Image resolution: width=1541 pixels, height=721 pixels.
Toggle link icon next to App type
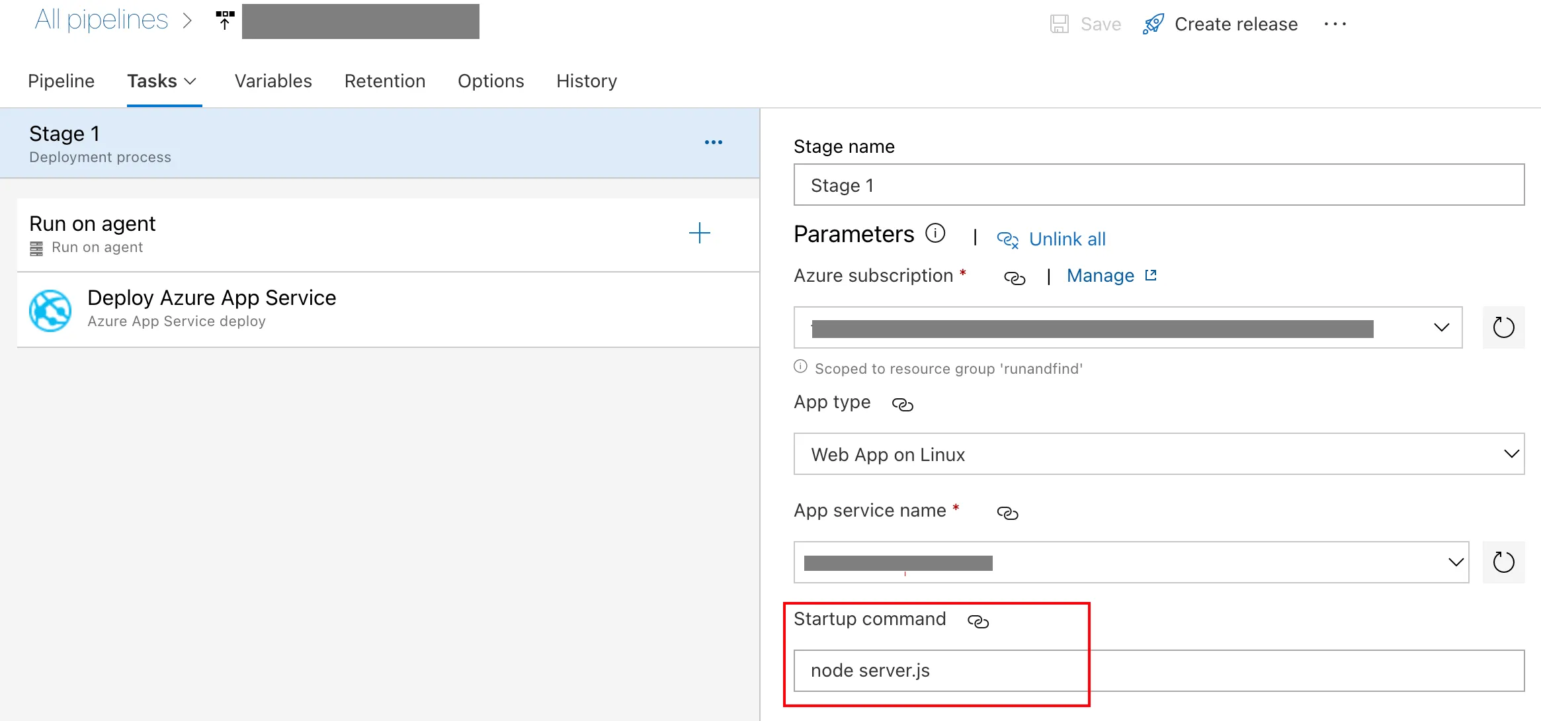pos(902,404)
